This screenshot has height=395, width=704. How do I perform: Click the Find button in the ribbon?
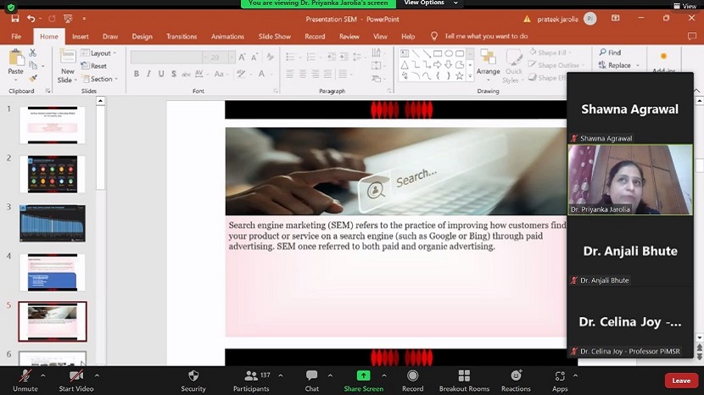pyautogui.click(x=609, y=53)
